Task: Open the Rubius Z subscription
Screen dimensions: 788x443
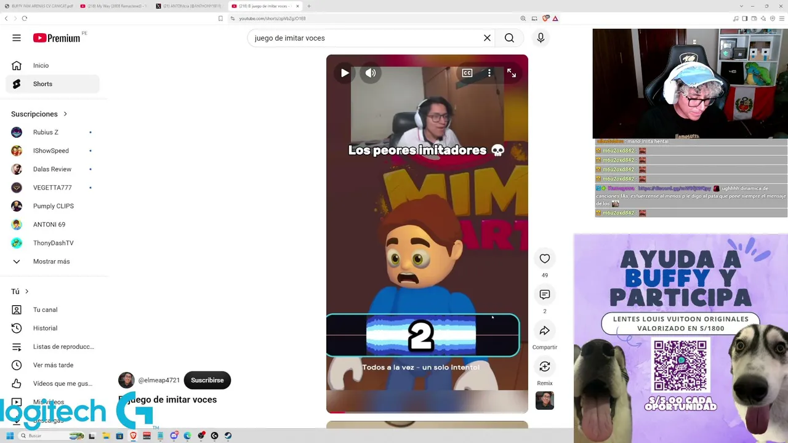Action: click(x=53, y=132)
